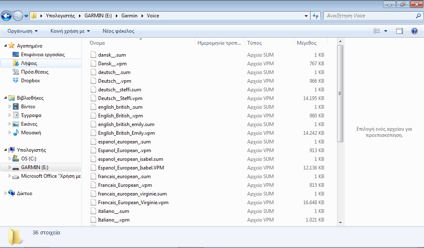
Task: Click the Forward navigation arrow button
Action: 18,16
